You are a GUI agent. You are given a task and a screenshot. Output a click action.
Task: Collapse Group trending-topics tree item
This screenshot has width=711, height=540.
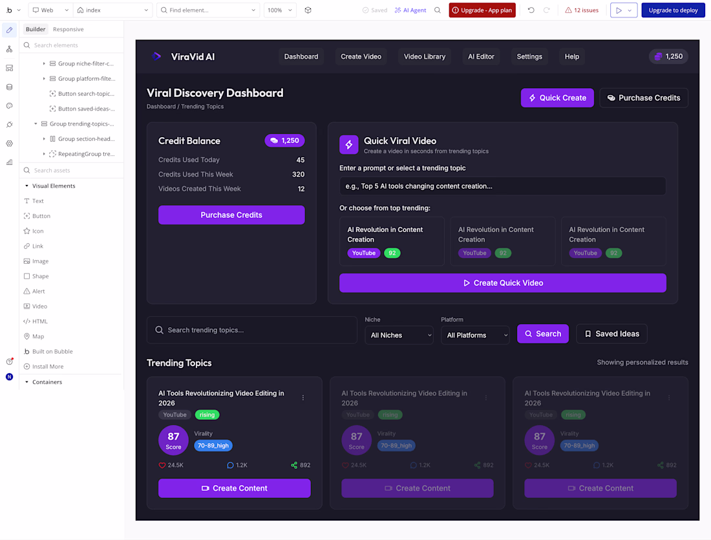point(36,124)
